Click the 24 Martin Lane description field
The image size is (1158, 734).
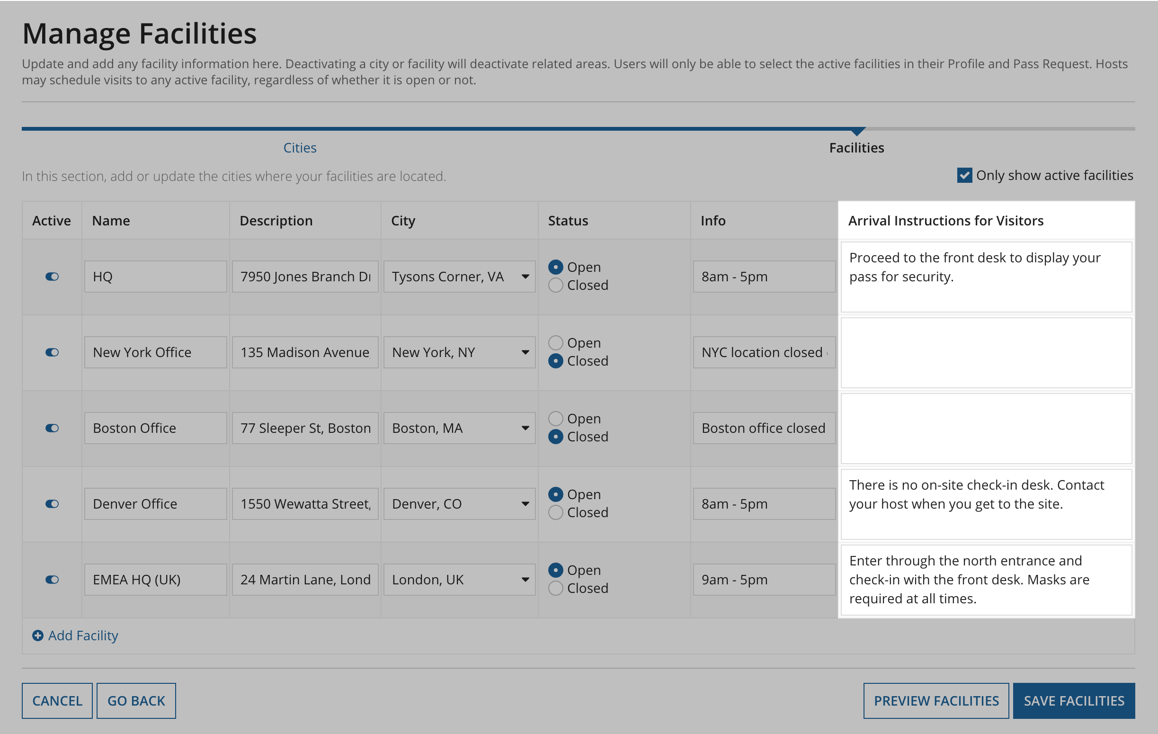305,580
